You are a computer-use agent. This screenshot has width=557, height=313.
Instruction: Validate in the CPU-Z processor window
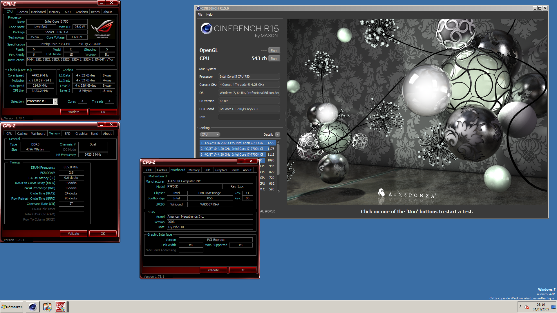(74, 112)
